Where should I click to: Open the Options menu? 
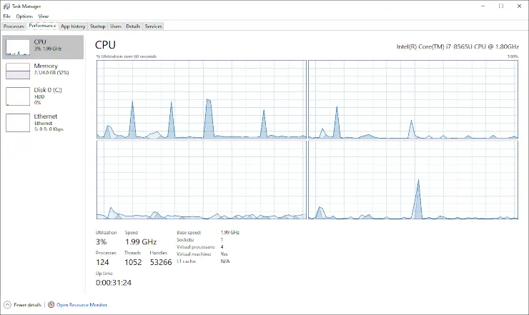[x=24, y=16]
